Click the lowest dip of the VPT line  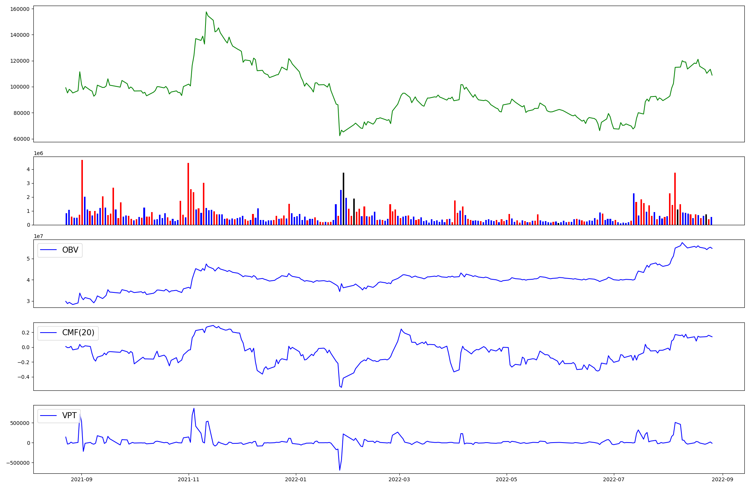tap(340, 470)
